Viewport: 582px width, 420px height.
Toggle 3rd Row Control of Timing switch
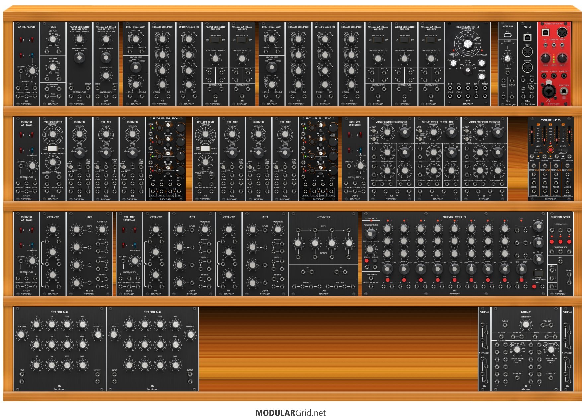(538, 274)
